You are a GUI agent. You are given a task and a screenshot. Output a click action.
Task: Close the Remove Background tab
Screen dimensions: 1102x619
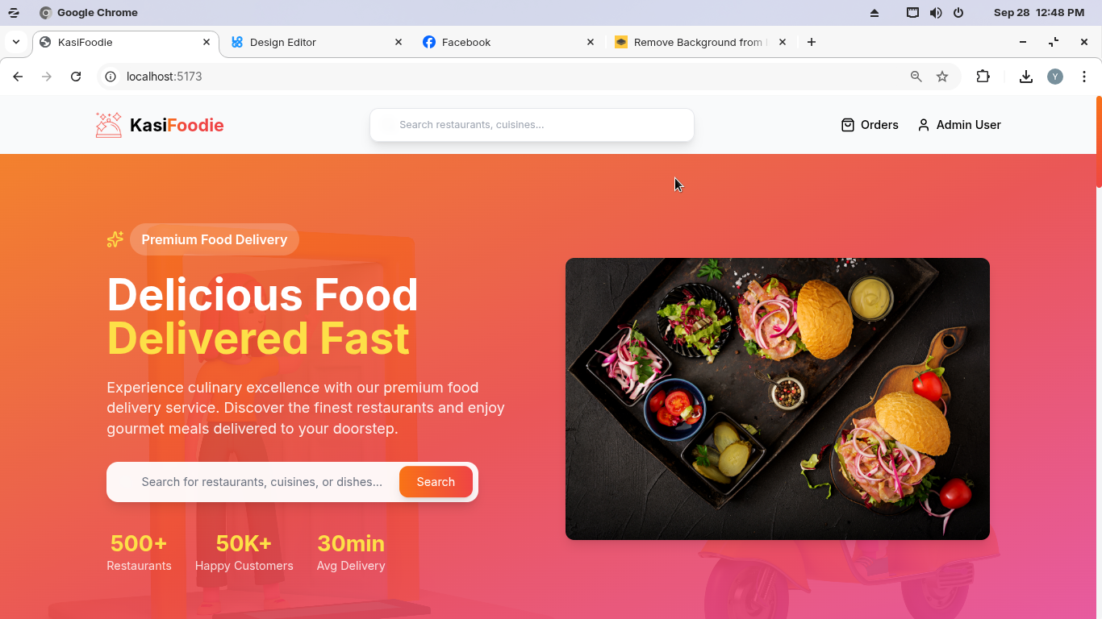(x=783, y=42)
